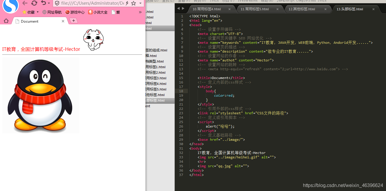386x191 pixels.
Task: Click the file:/// address bar URL
Action: coord(93,3)
